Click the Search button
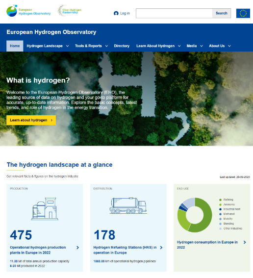The image size is (253, 278). (x=222, y=13)
